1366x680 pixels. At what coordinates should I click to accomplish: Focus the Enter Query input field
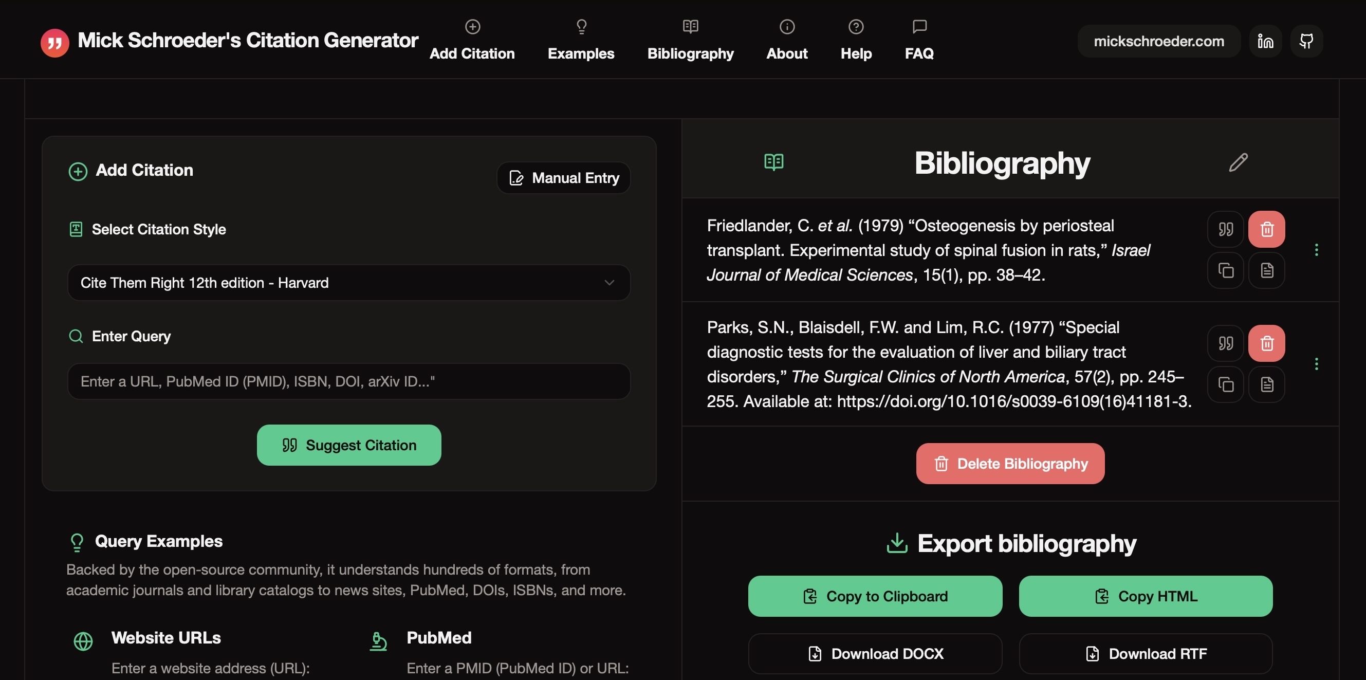[x=348, y=381]
